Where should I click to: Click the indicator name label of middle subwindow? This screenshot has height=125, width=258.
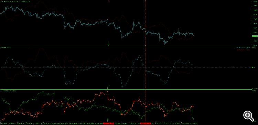point(6,48)
